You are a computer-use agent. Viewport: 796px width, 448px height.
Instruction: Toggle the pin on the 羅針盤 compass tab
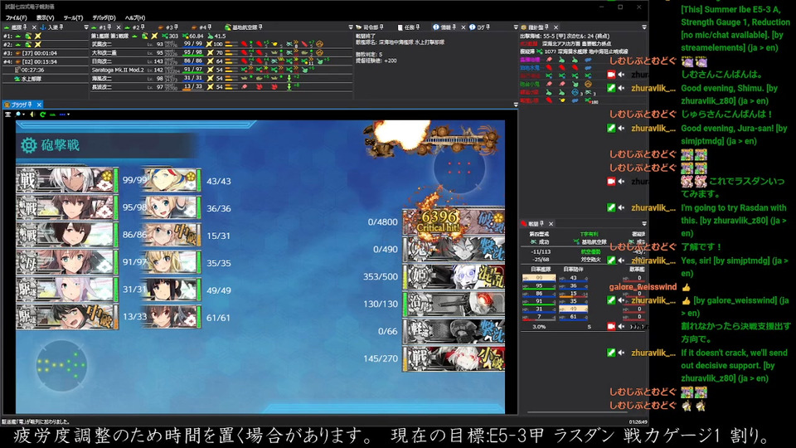coord(546,27)
